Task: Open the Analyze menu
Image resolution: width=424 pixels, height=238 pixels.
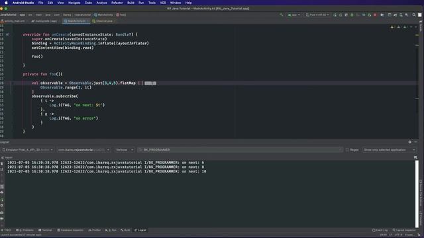Action: [101, 3]
